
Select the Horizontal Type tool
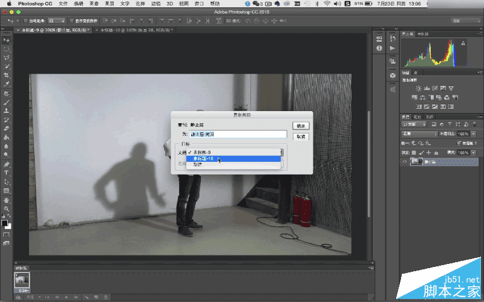7,173
